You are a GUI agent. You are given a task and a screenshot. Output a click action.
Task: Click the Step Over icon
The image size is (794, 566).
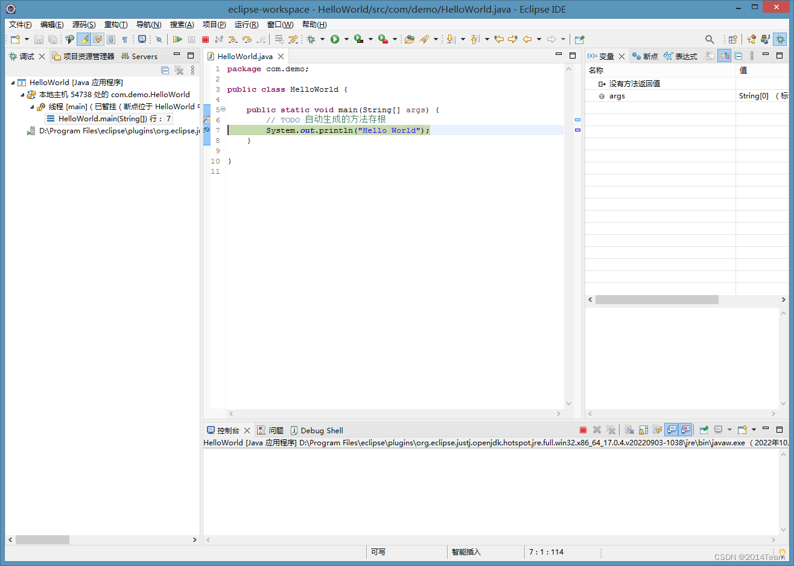pos(247,39)
